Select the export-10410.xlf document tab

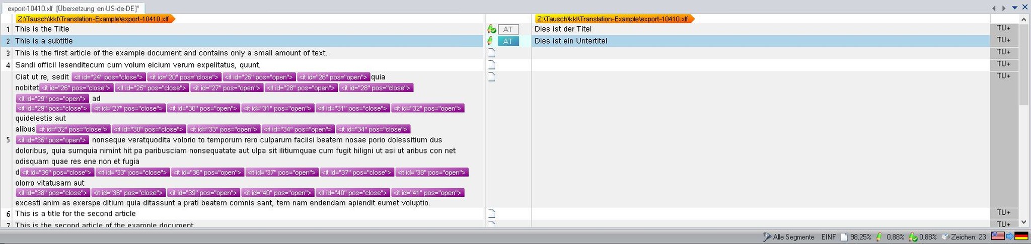pos(73,9)
